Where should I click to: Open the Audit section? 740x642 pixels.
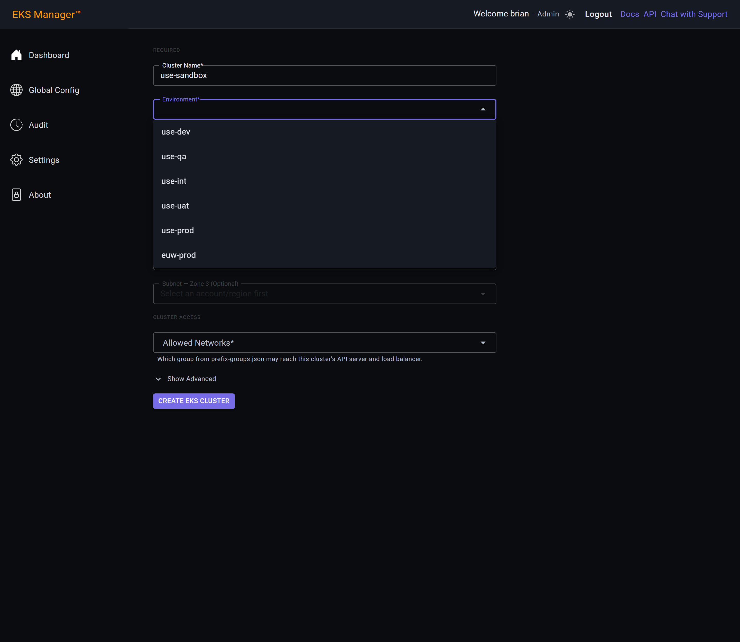coord(38,125)
